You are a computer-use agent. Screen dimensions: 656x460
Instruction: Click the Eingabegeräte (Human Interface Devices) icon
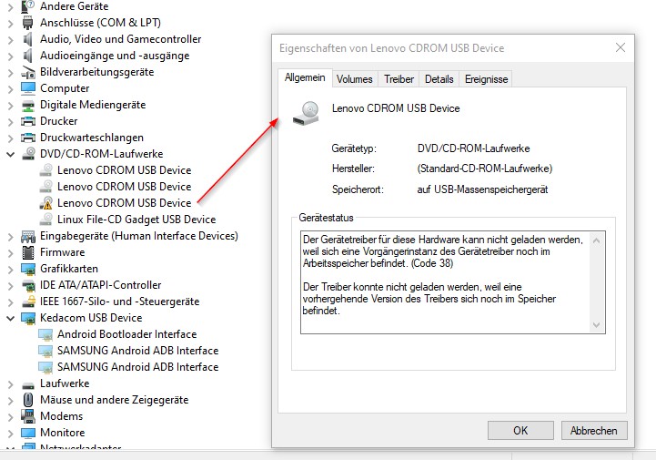click(x=28, y=236)
